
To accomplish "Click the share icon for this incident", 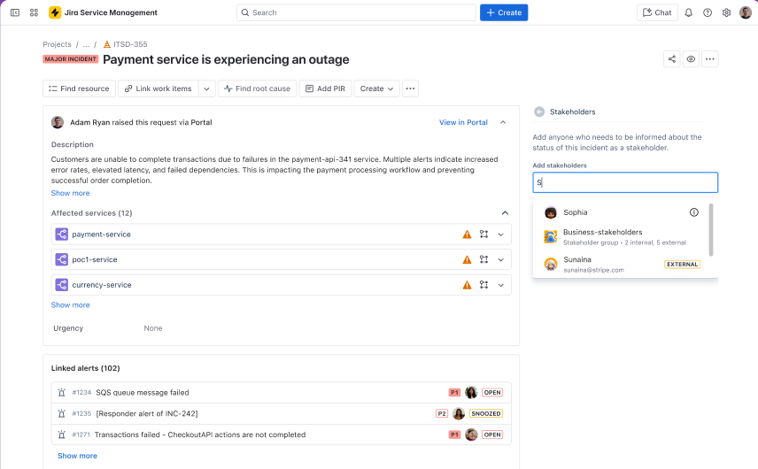I will pos(672,59).
